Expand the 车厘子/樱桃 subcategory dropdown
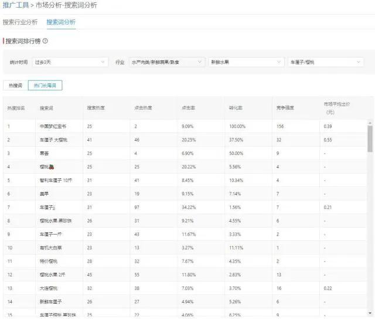Screen dimensions: 375x319 [x=325, y=62]
